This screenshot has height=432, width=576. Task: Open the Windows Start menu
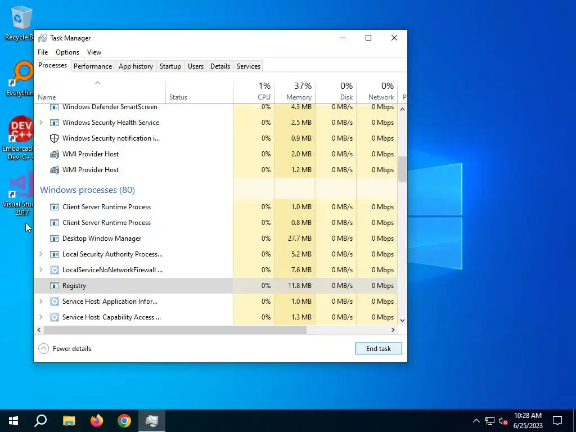pyautogui.click(x=13, y=421)
